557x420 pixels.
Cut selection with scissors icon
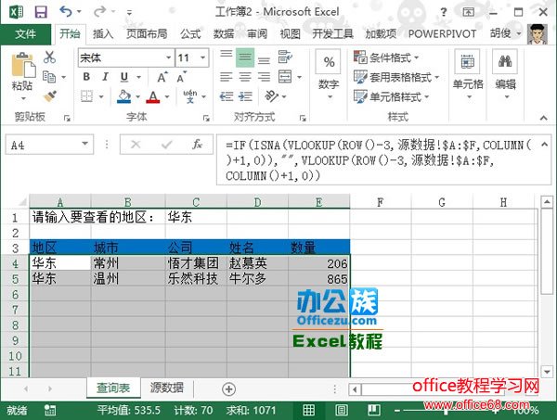(49, 57)
